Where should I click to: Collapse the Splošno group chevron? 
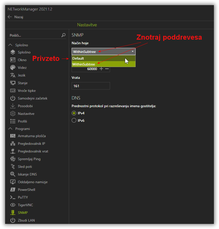(x=10, y=45)
